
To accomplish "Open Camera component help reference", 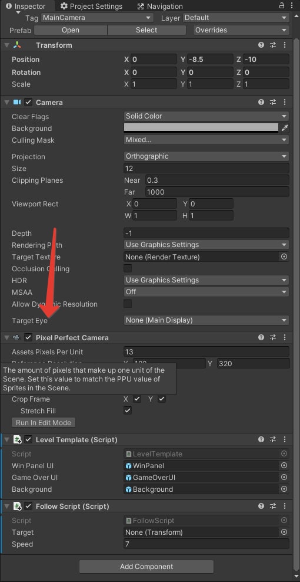I will tap(261, 102).
